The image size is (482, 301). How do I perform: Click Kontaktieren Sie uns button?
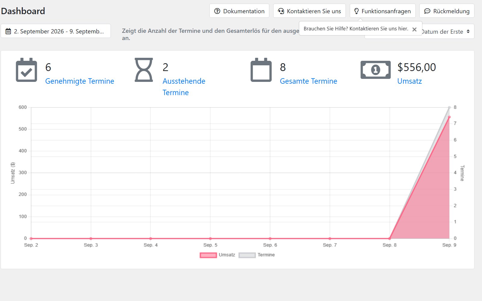point(309,11)
